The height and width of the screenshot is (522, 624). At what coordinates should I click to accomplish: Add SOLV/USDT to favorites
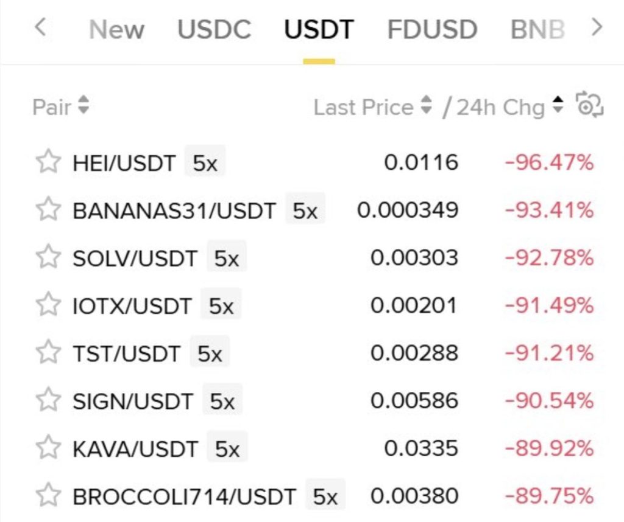(48, 257)
